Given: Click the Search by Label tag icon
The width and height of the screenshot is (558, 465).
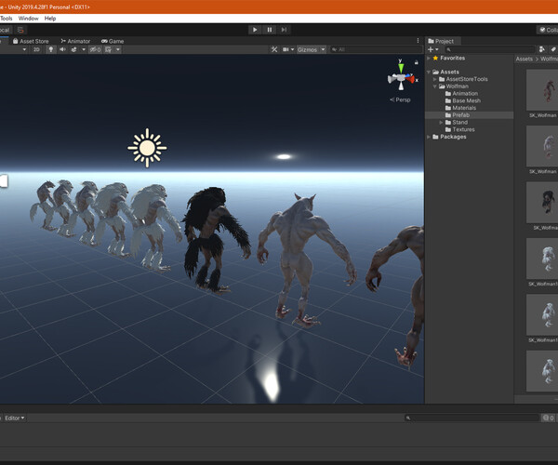Looking at the screenshot, I should tap(553, 49).
